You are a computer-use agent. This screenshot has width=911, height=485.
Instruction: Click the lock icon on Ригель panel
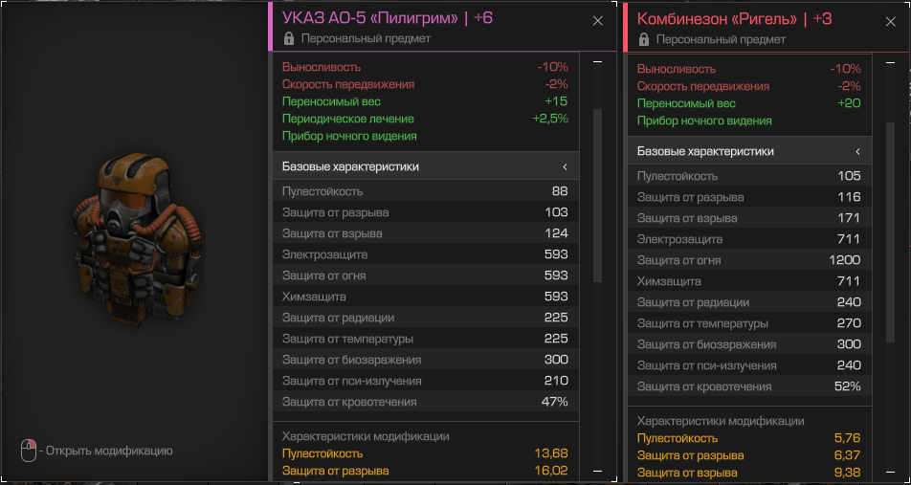coord(644,39)
